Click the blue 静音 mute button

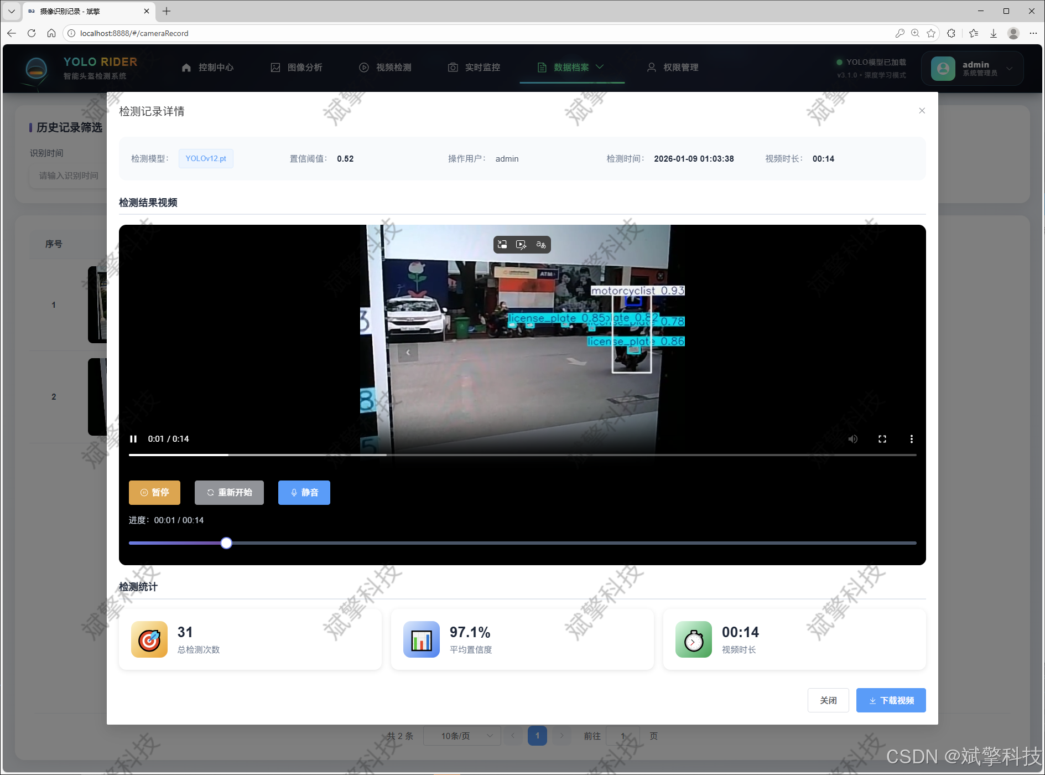click(304, 493)
